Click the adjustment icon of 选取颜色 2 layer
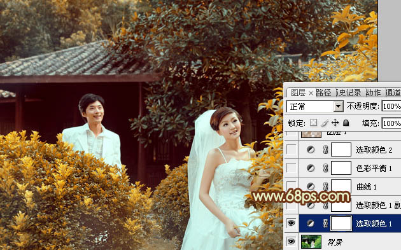 point(311,149)
